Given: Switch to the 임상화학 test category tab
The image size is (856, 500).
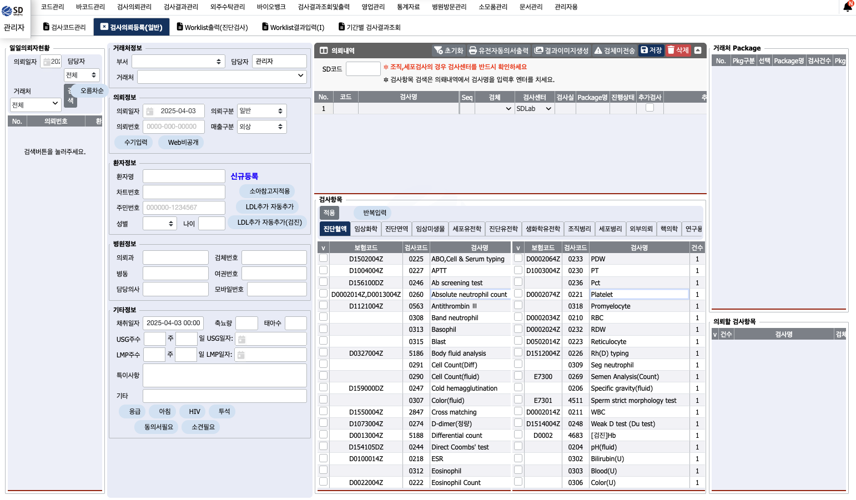Looking at the screenshot, I should pyautogui.click(x=366, y=229).
